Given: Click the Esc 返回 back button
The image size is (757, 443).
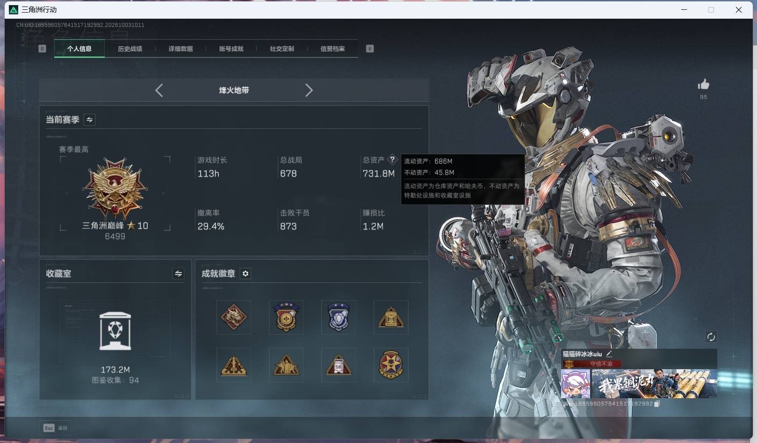Looking at the screenshot, I should [x=56, y=428].
